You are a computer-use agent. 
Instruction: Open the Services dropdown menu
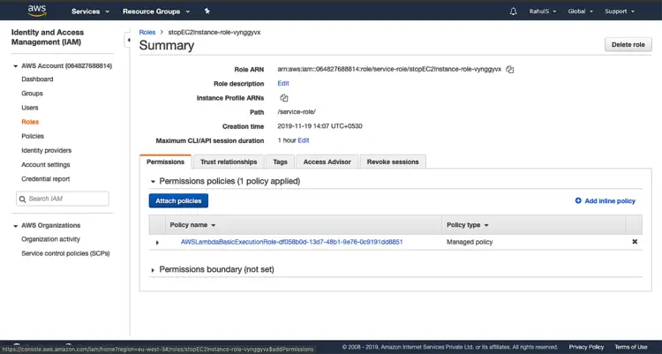90,11
